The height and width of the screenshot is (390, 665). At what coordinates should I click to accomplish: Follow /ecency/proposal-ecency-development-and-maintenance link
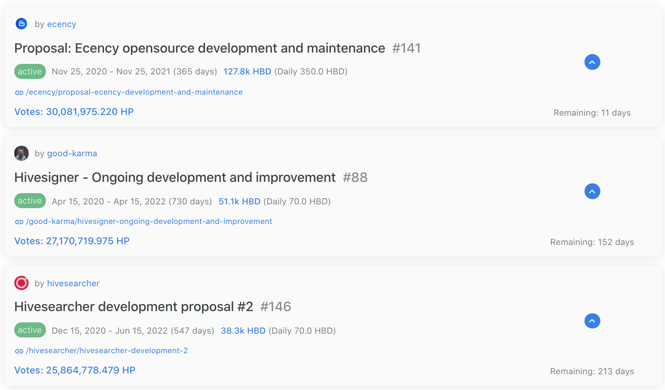[x=134, y=92]
